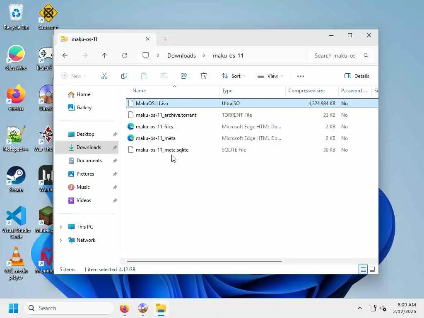Show hidden system tray icons

point(360,308)
